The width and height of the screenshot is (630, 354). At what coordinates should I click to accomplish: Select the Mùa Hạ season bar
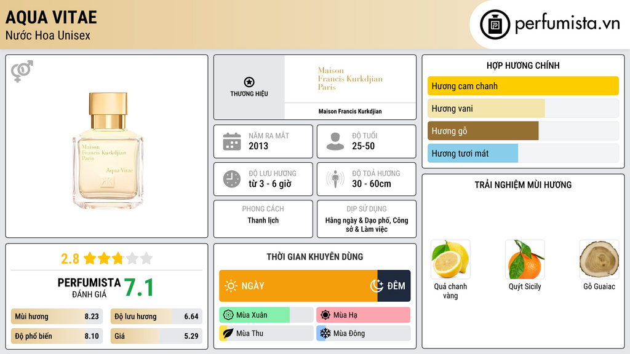(363, 315)
